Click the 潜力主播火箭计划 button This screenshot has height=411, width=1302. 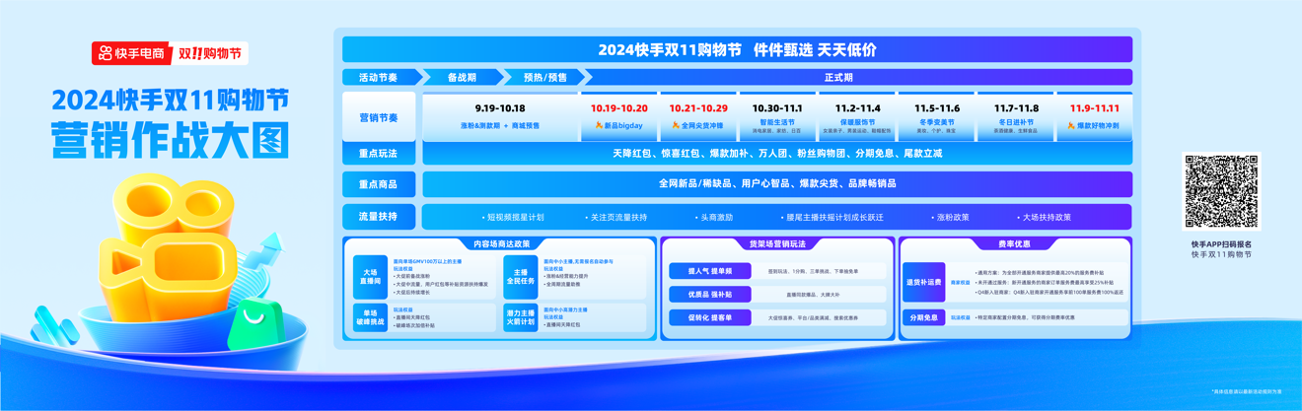[521, 317]
